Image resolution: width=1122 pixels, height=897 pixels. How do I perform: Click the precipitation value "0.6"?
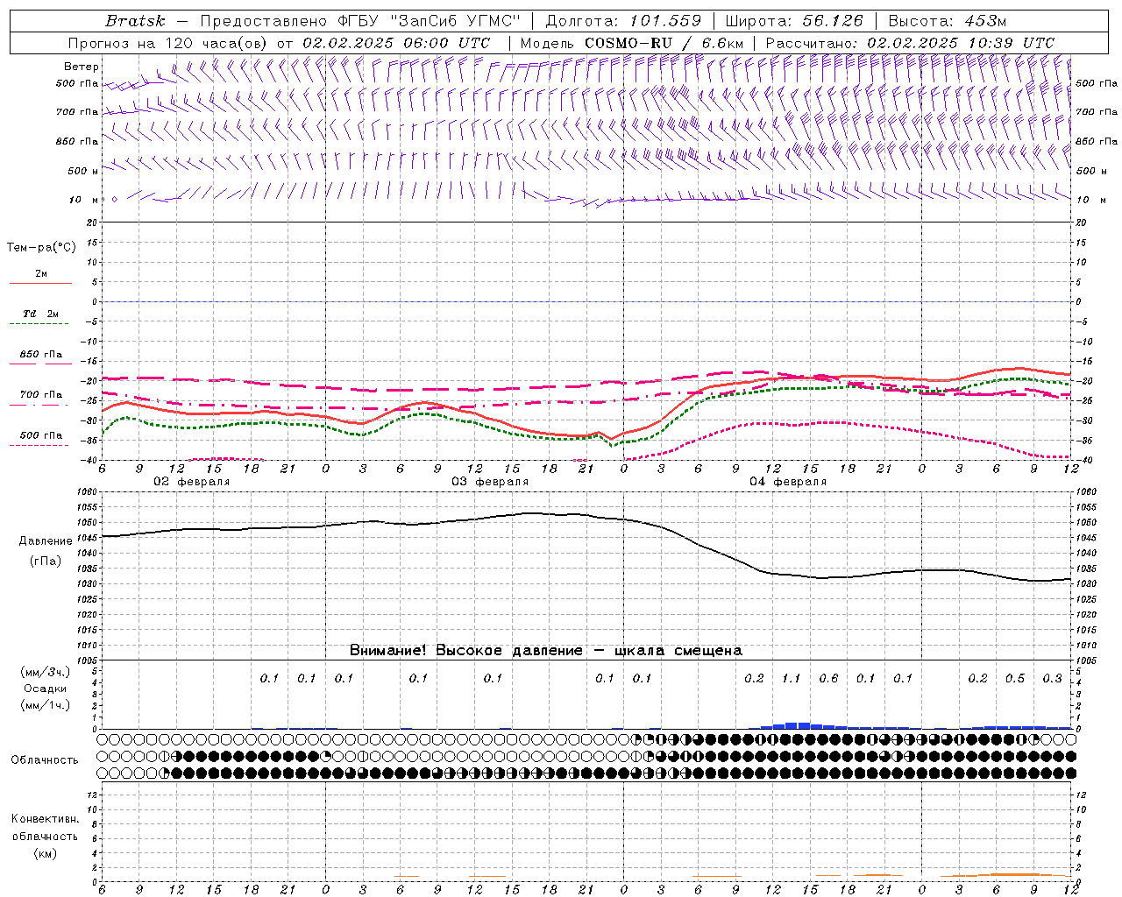coord(828,679)
